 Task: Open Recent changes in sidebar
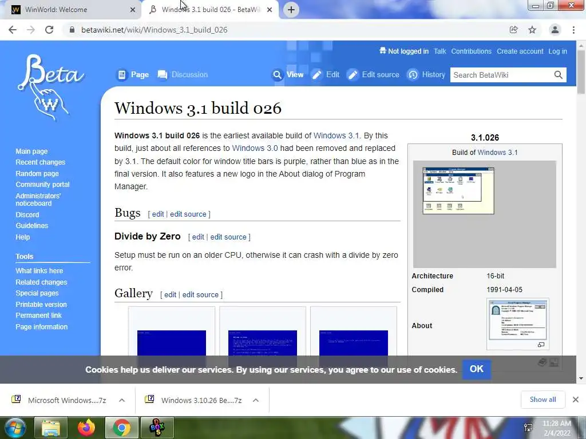(41, 162)
